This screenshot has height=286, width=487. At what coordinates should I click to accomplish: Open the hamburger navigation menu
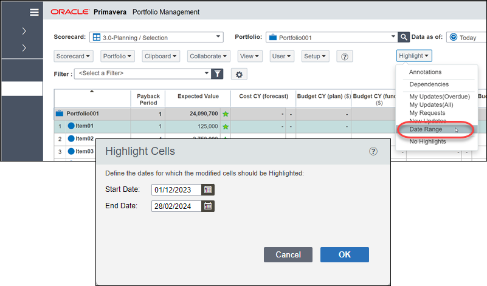[34, 12]
